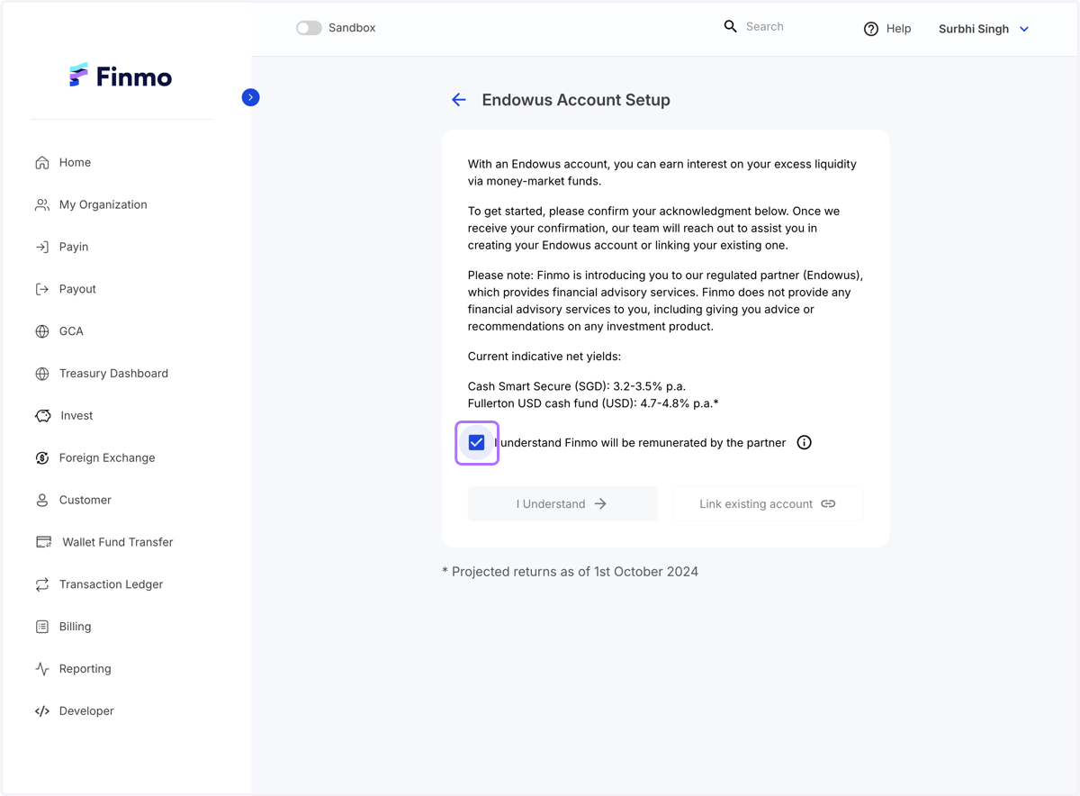Click the Finmo logo
Viewport: 1080px width, 796px height.
pyautogui.click(x=121, y=77)
